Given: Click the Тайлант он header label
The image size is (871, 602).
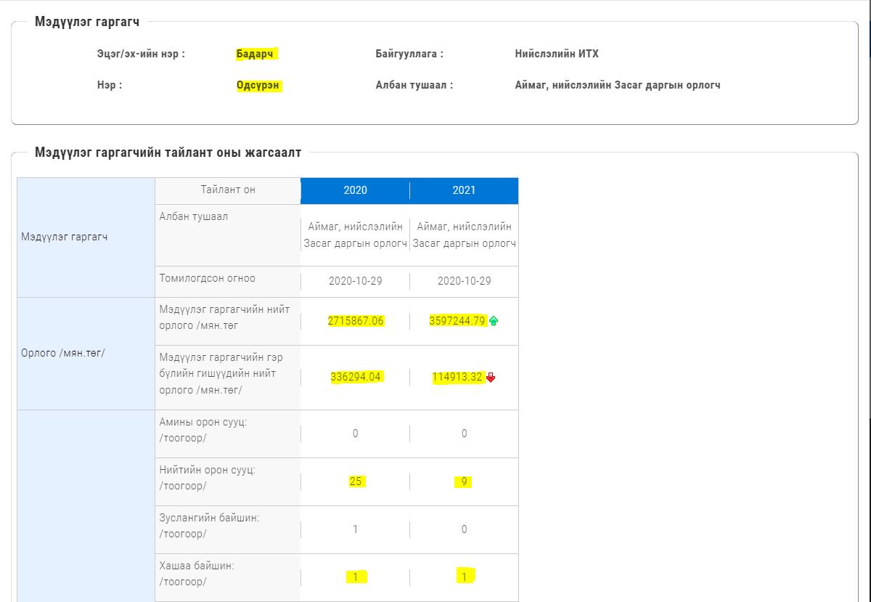Looking at the screenshot, I should [x=228, y=190].
